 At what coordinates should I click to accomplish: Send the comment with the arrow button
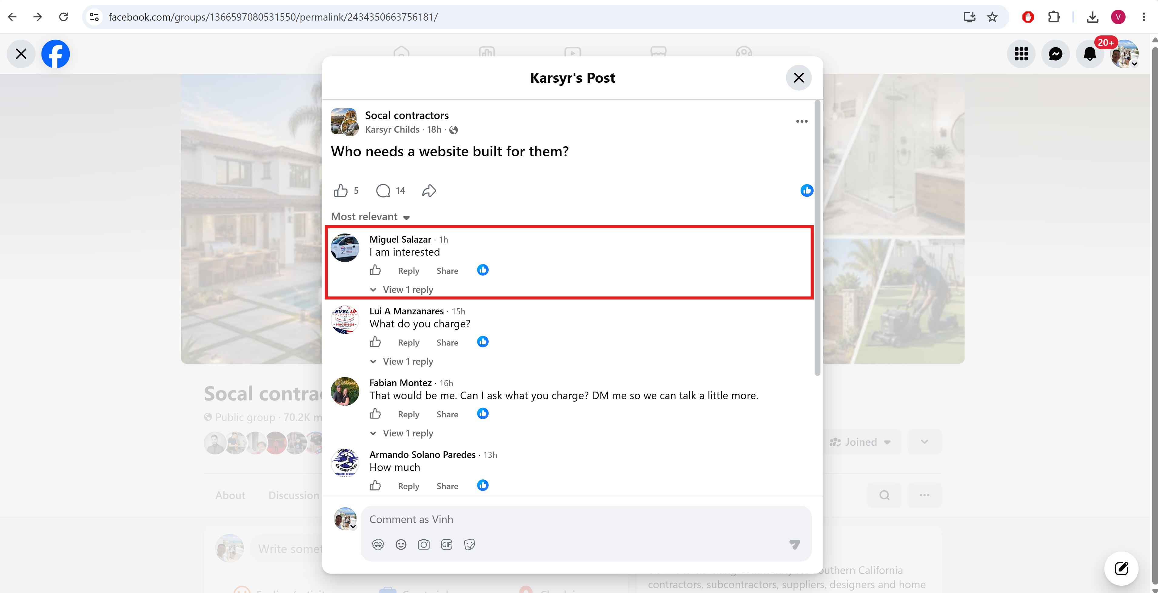tap(794, 545)
